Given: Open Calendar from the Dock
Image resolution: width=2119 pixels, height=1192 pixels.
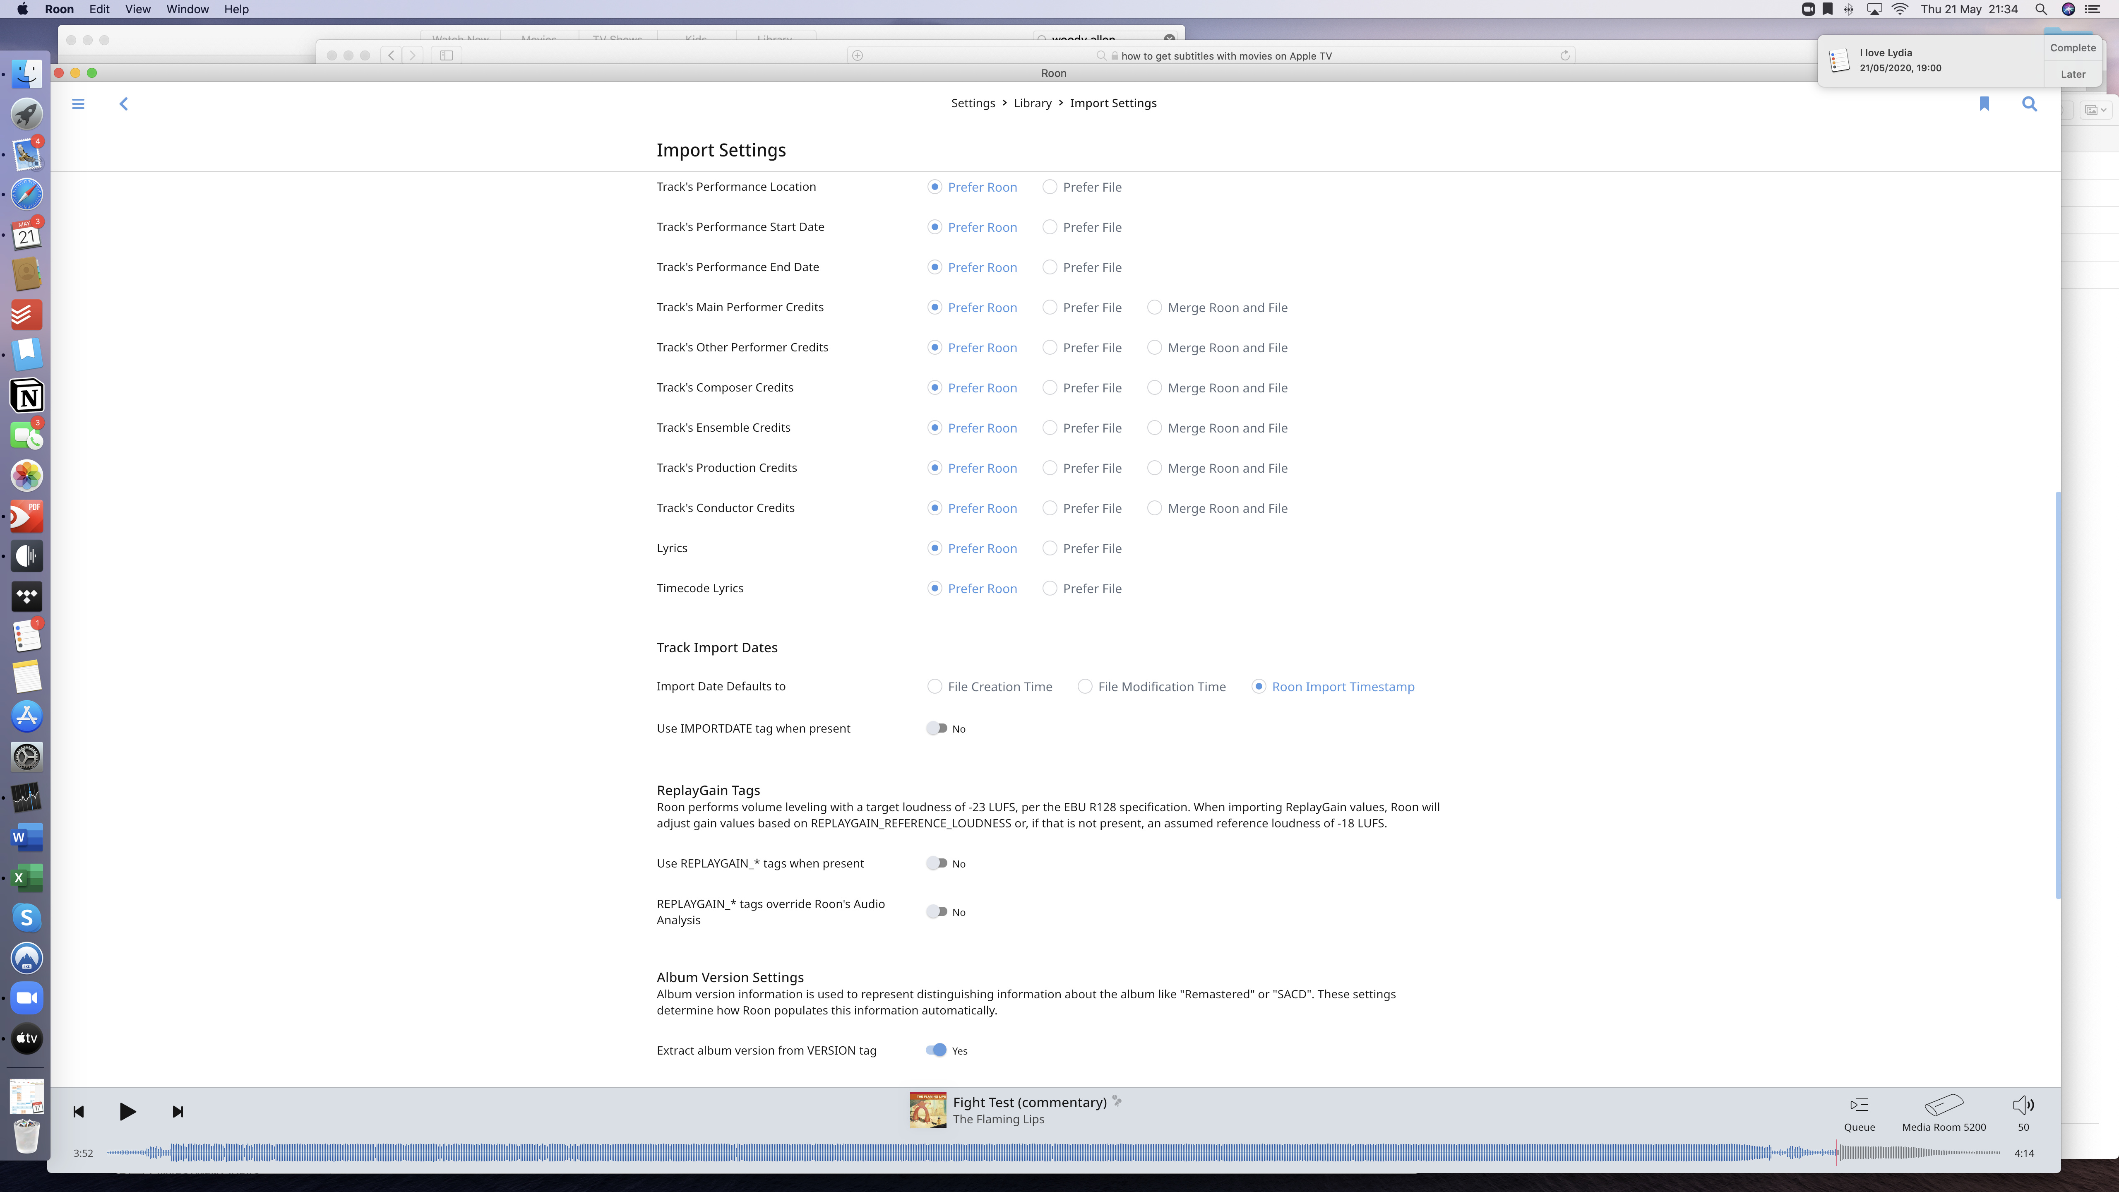Looking at the screenshot, I should pos(26,234).
